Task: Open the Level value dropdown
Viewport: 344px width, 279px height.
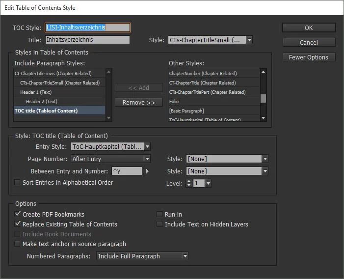Action: (208, 183)
